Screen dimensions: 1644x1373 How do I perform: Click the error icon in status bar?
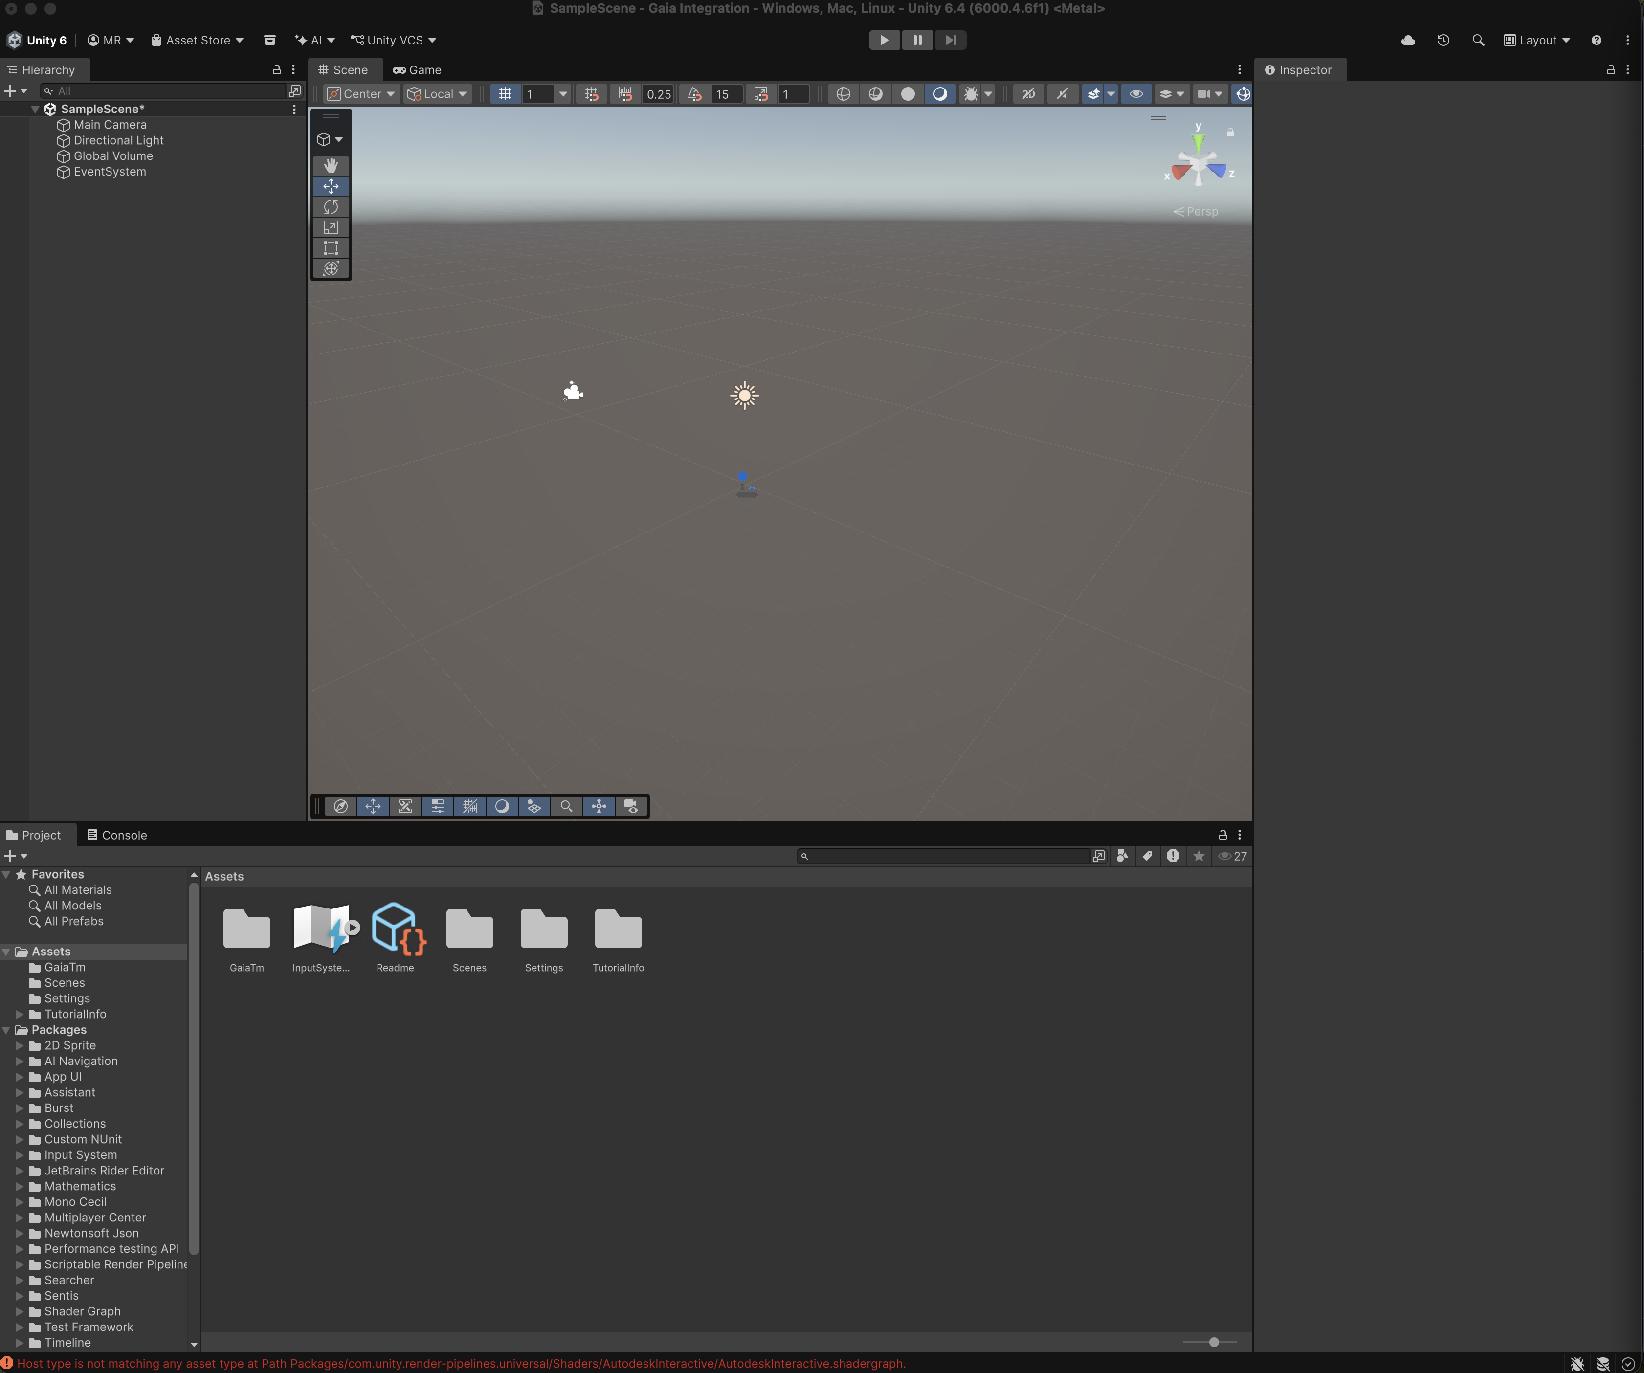8,1363
